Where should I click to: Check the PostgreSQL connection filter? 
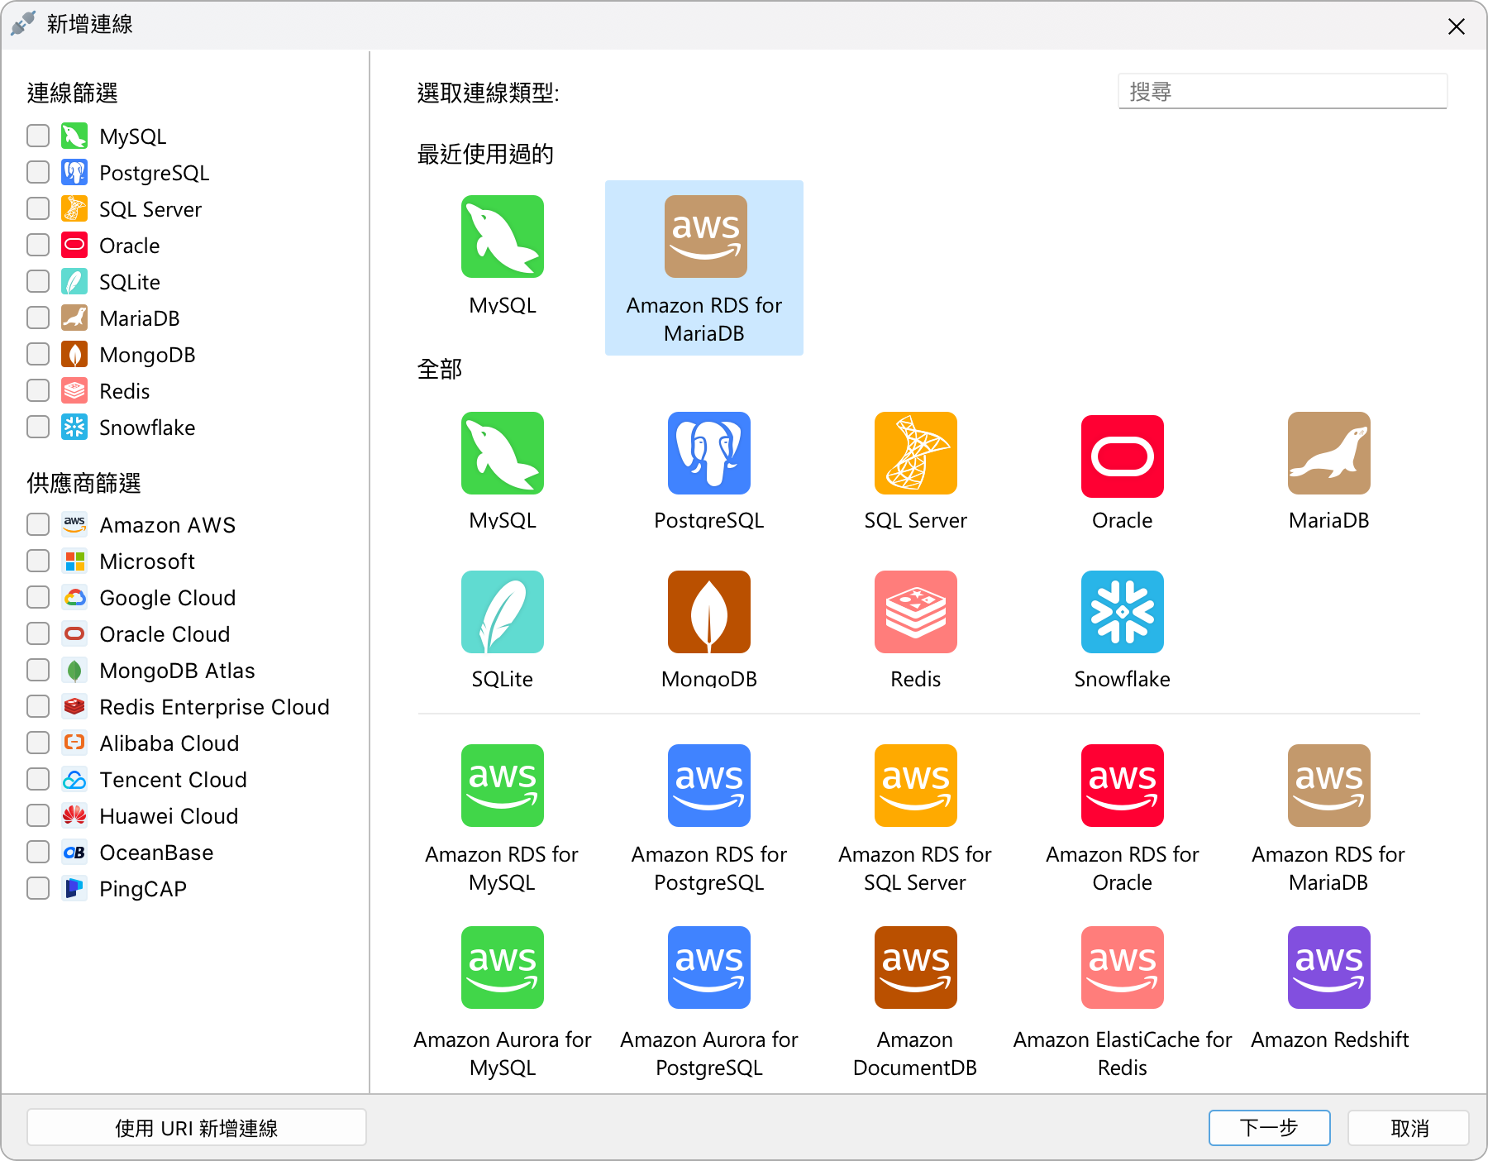pos(38,172)
